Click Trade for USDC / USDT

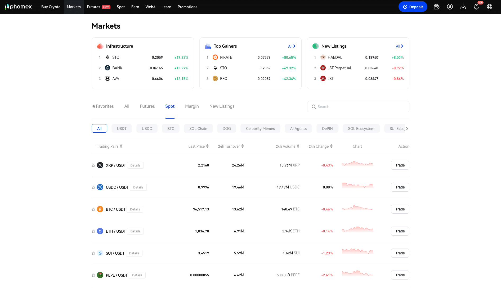400,187
